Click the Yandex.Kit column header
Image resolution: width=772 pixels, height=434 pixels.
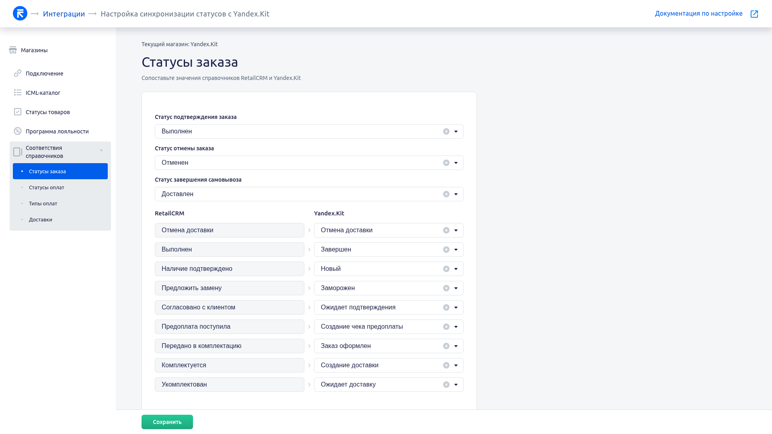pyautogui.click(x=329, y=213)
